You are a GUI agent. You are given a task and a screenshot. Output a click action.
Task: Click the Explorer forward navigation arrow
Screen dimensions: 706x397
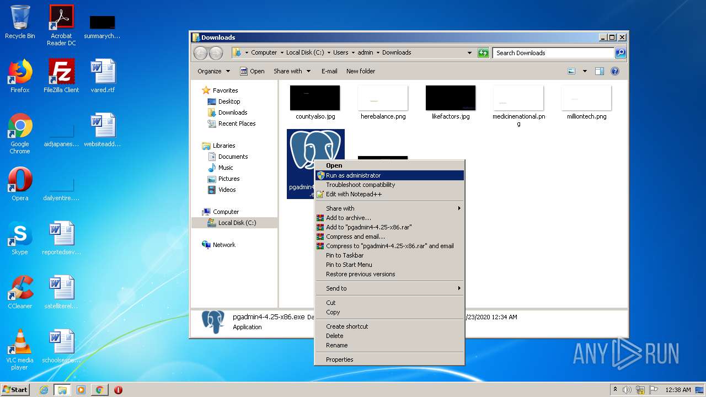click(216, 53)
